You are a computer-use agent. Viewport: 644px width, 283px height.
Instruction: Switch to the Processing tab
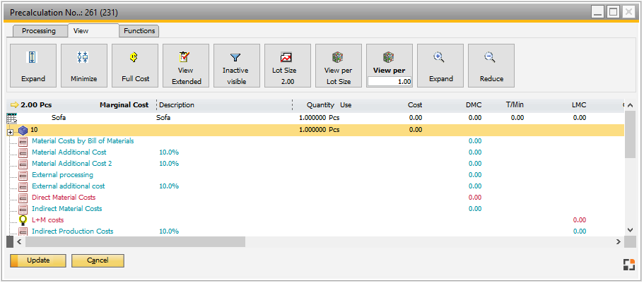point(38,31)
